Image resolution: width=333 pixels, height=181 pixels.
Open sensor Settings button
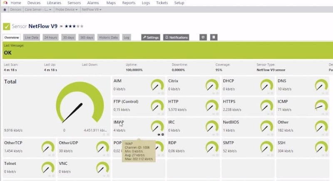coord(151,37)
